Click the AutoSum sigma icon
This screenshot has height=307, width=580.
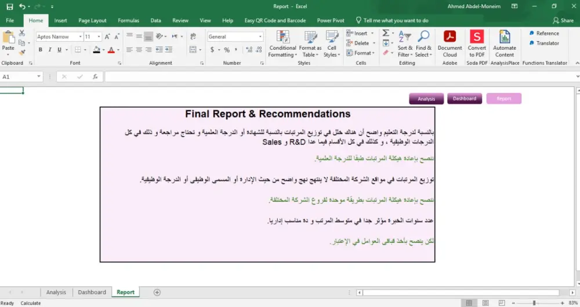pyautogui.click(x=386, y=33)
